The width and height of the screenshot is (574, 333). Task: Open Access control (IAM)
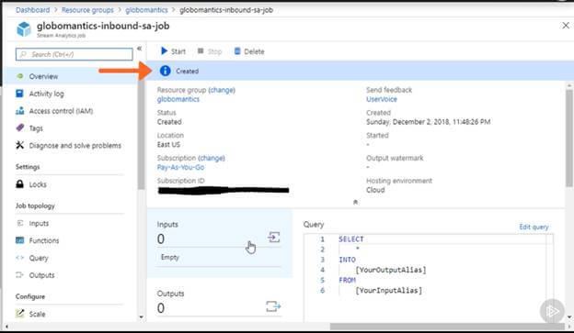(61, 111)
